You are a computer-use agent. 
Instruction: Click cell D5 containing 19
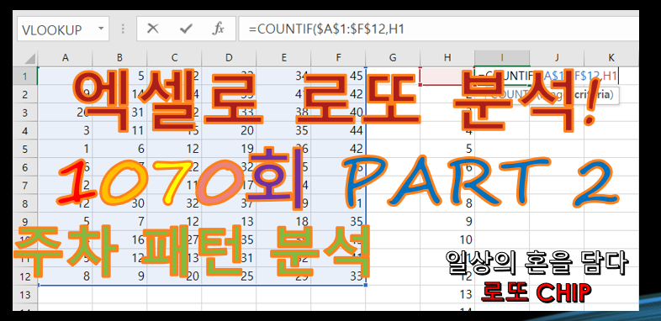pyautogui.click(x=229, y=149)
